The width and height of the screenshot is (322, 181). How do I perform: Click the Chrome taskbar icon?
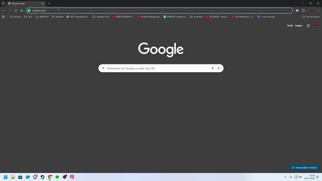click(50, 177)
